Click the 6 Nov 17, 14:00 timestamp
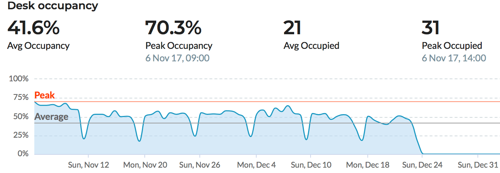 (454, 58)
